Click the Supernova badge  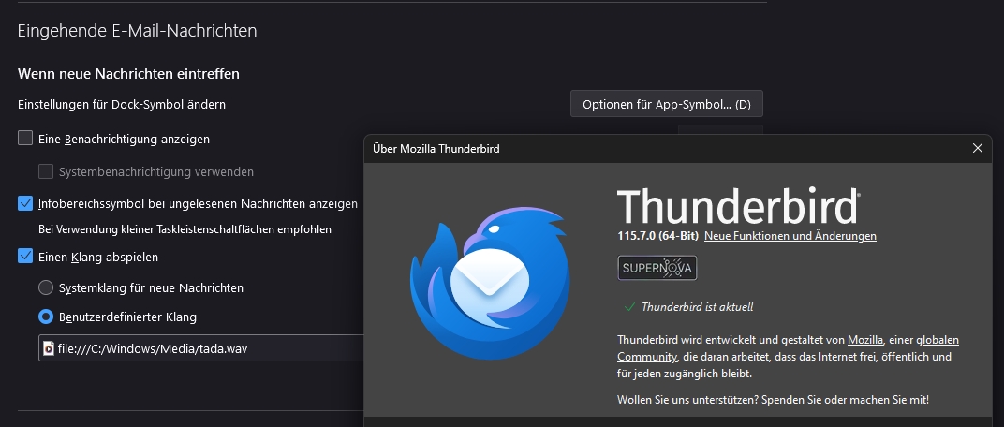tap(657, 268)
